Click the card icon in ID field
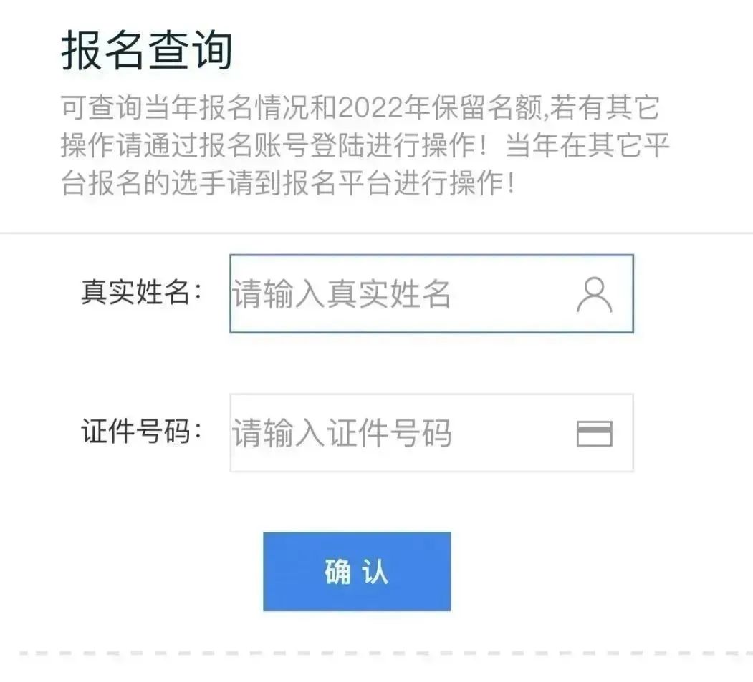The height and width of the screenshot is (682, 753). (595, 434)
